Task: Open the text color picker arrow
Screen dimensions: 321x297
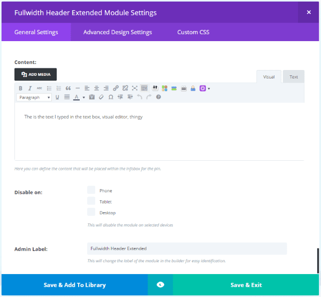Action: (84, 98)
